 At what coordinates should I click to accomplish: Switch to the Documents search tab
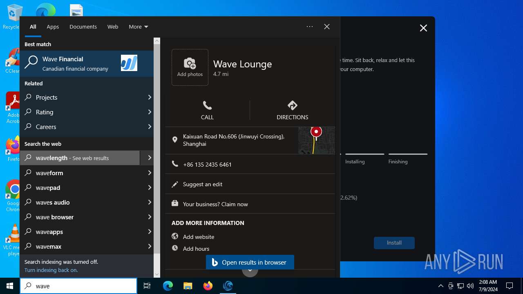83,27
